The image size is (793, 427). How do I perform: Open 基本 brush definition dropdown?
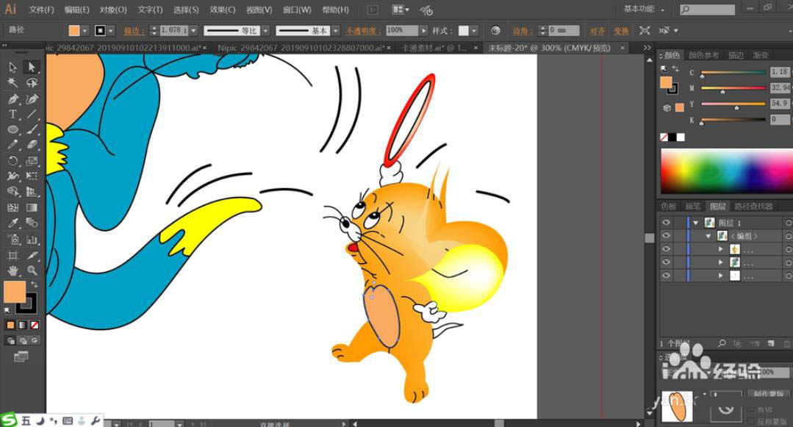[x=336, y=31]
